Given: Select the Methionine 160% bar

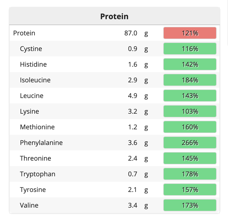Looking at the screenshot, I should pos(190,127).
